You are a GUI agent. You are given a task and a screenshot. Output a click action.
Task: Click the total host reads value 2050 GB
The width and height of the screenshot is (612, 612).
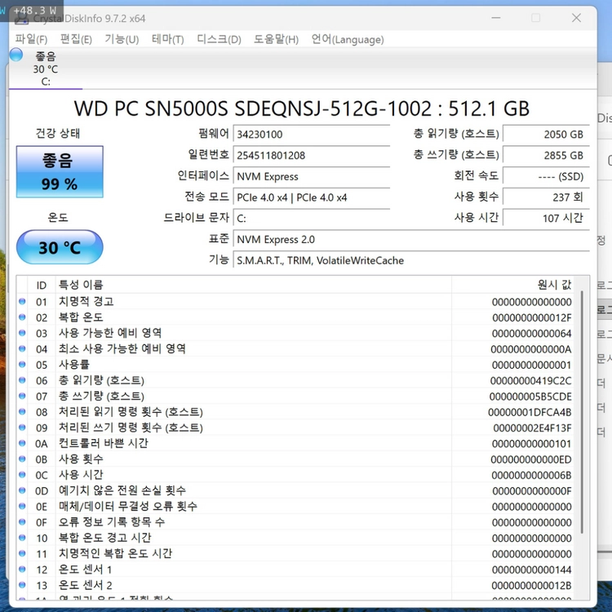click(x=546, y=134)
